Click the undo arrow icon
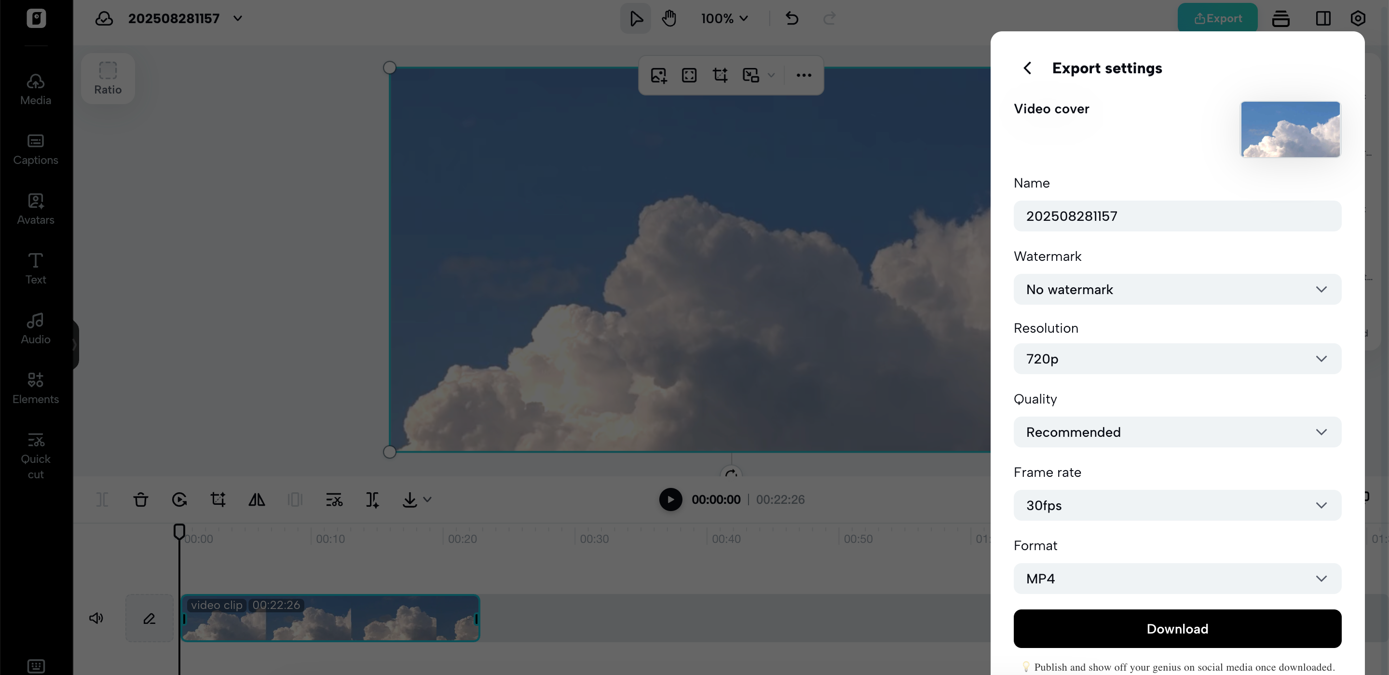This screenshot has height=675, width=1389. point(791,18)
